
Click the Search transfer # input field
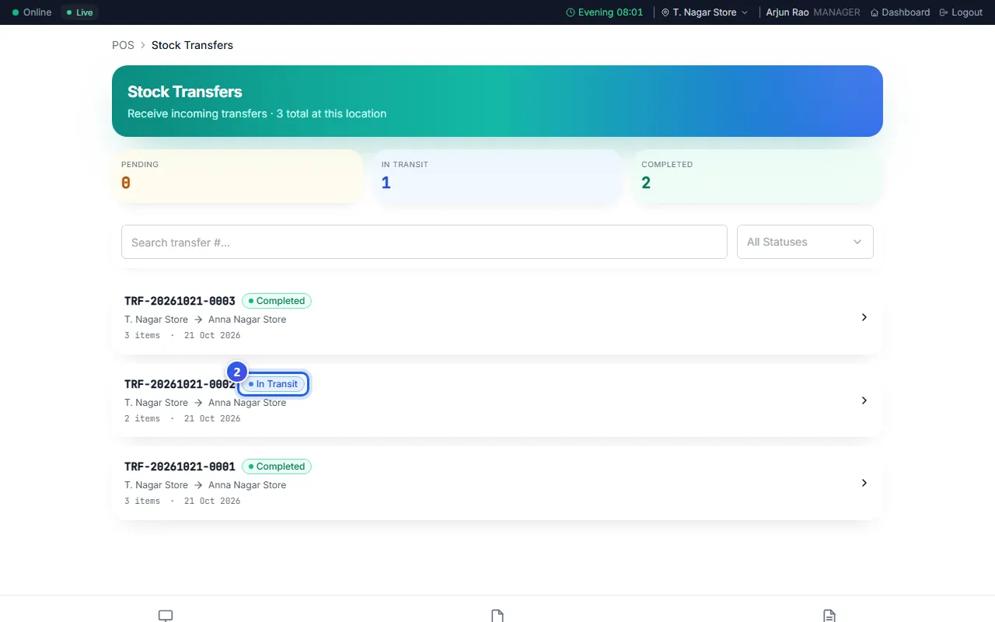(424, 242)
